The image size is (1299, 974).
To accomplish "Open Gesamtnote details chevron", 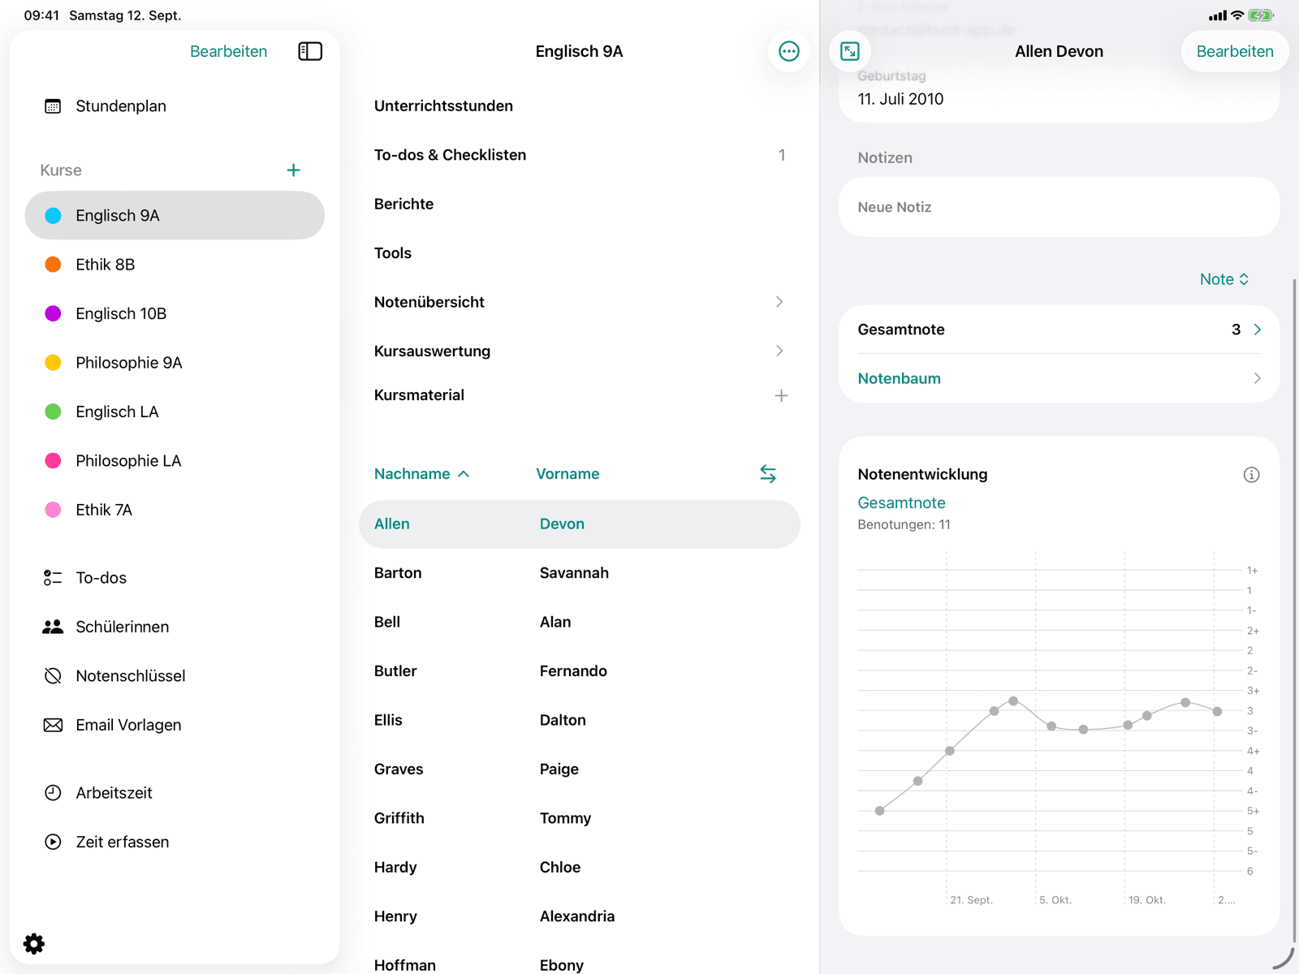I will tap(1257, 330).
